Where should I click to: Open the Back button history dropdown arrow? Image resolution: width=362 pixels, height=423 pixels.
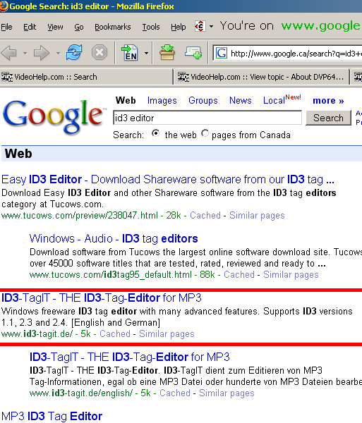click(25, 53)
